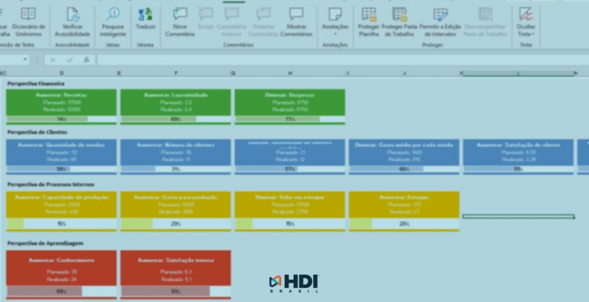Select the Diminuir: Gasto médio por venda card
Screen dimensions: 589x302
pos(404,152)
